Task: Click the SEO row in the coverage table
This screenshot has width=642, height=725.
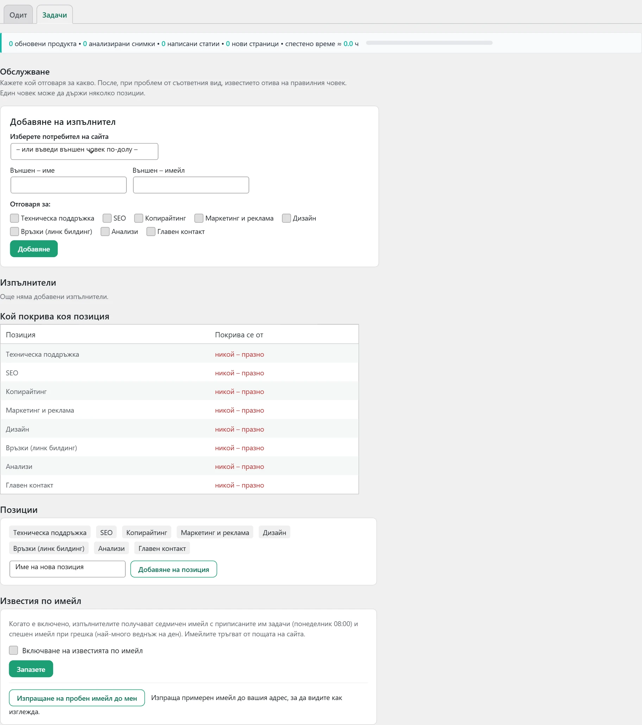Action: [180, 373]
